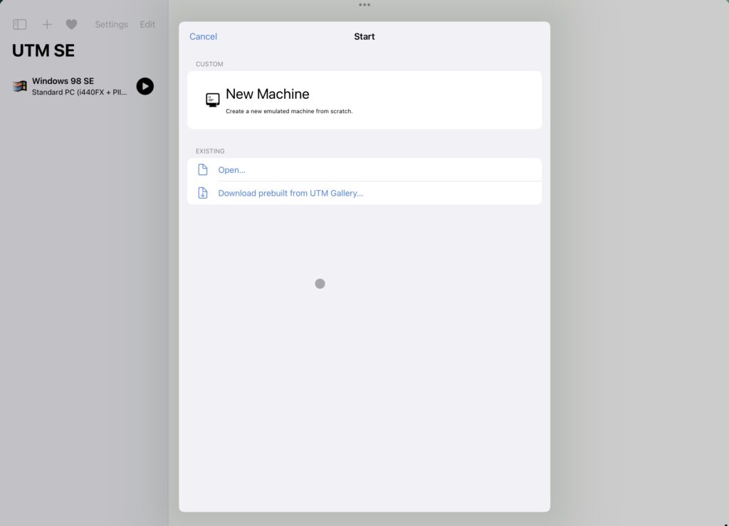Open Download prebuilt from UTM Gallery
Viewport: 729px width, 526px height.
click(x=290, y=194)
